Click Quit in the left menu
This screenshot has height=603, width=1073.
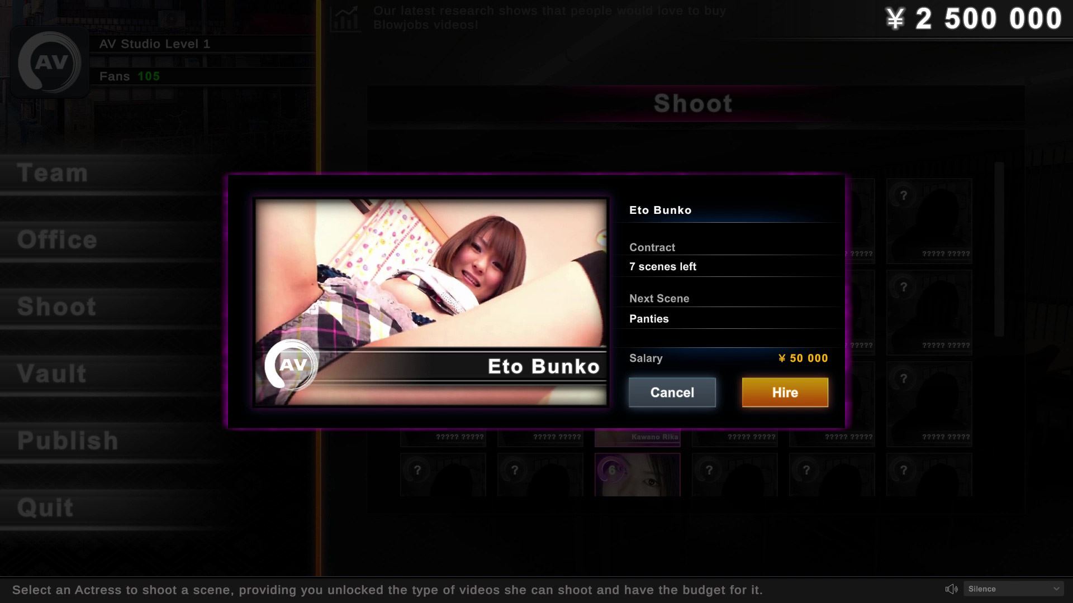click(45, 508)
